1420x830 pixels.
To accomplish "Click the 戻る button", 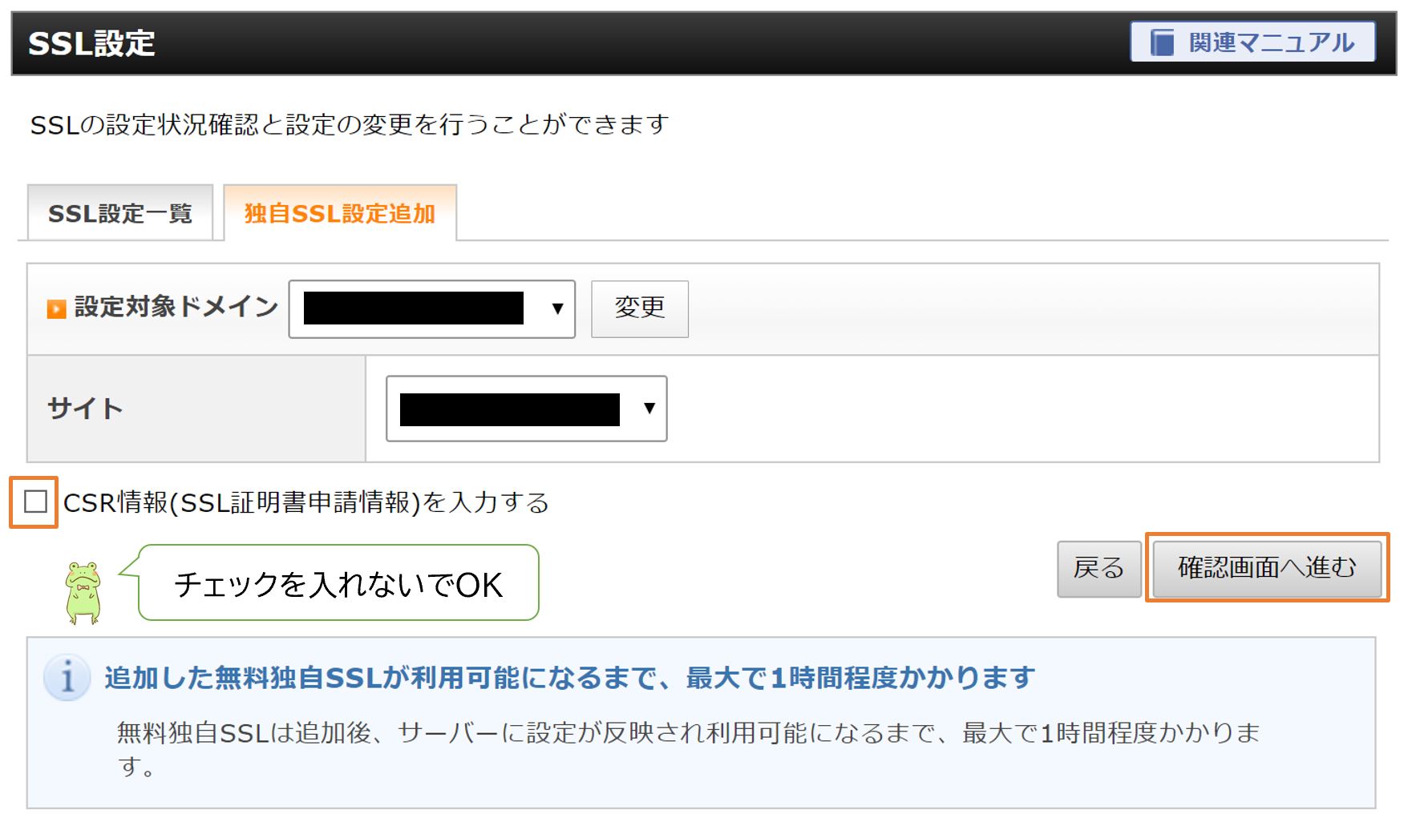I will tap(1099, 568).
